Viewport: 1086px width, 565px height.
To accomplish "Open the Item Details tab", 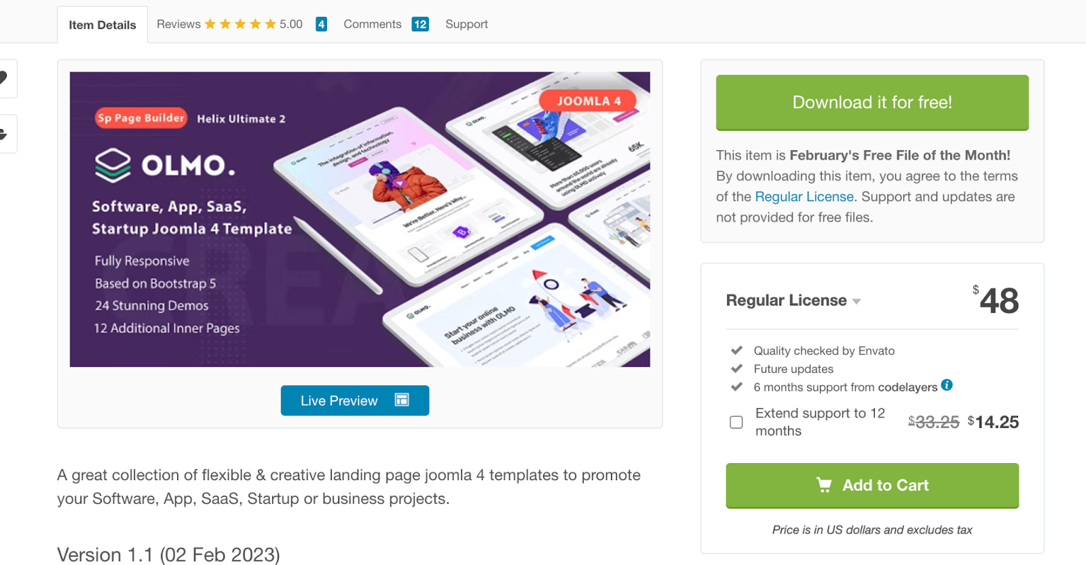I will click(x=102, y=25).
